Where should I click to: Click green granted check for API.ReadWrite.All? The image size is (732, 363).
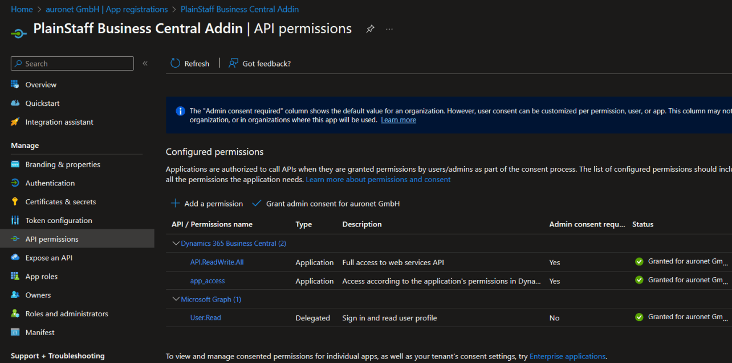[x=639, y=262]
